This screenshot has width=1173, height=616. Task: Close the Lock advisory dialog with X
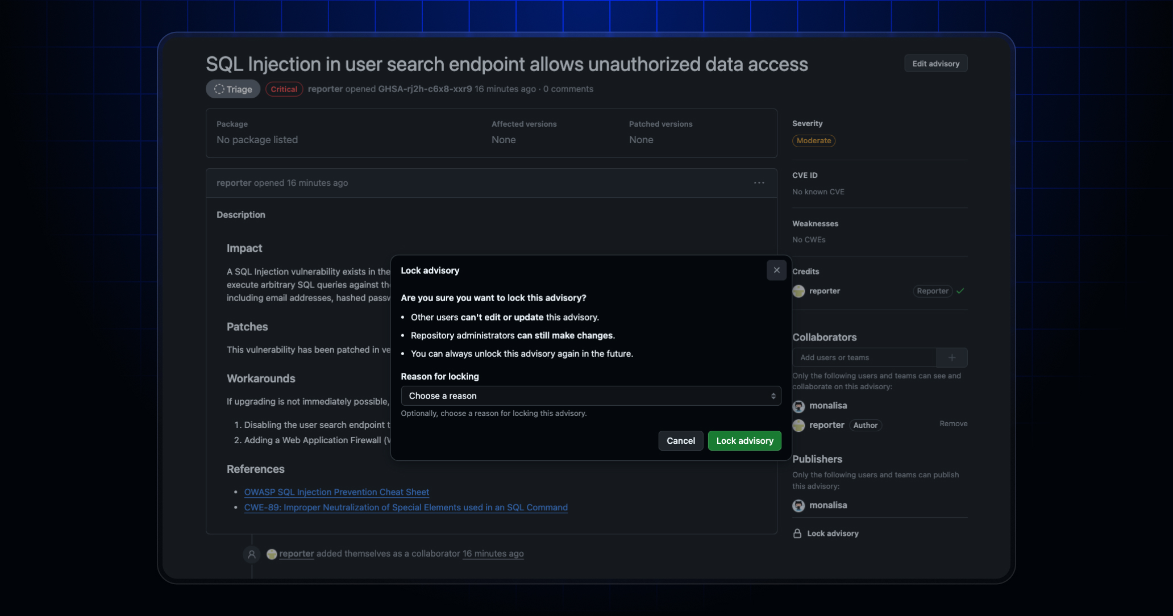776,270
